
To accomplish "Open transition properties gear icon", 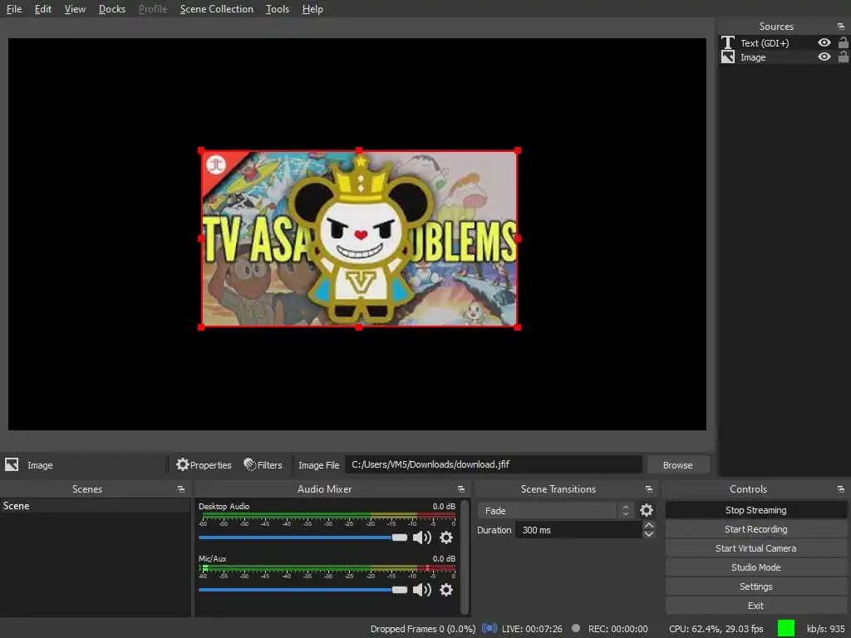I will click(x=647, y=510).
